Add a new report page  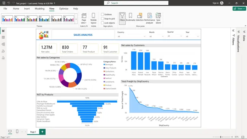[x=43, y=132]
